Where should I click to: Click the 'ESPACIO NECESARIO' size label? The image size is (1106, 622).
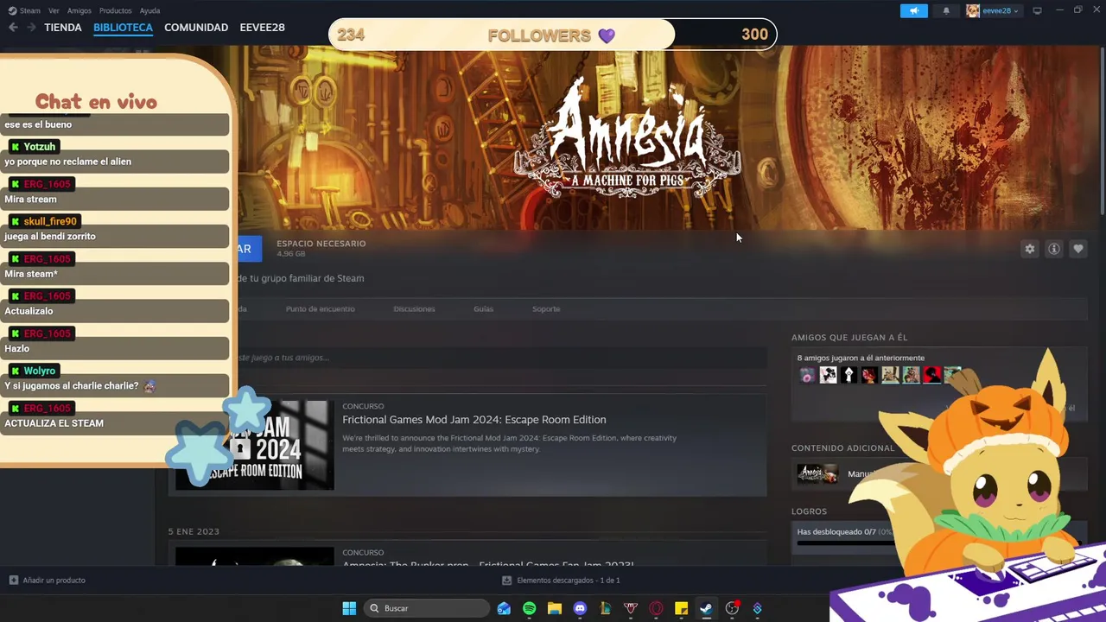(321, 244)
